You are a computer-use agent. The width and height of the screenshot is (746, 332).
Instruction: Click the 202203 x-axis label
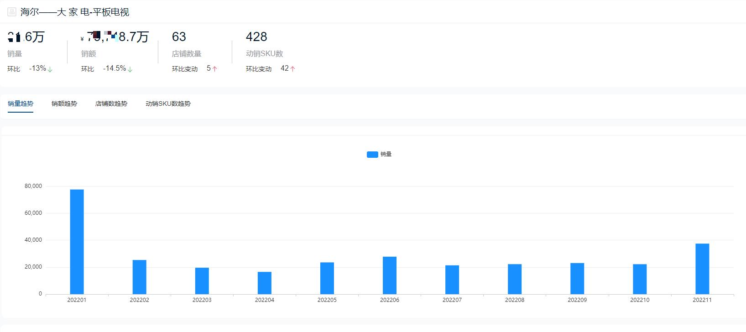click(202, 300)
